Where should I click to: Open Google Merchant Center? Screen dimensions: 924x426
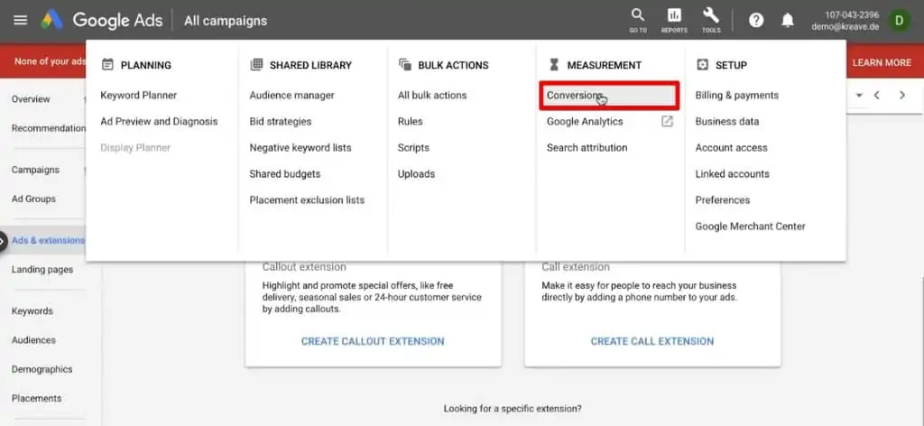pos(750,227)
